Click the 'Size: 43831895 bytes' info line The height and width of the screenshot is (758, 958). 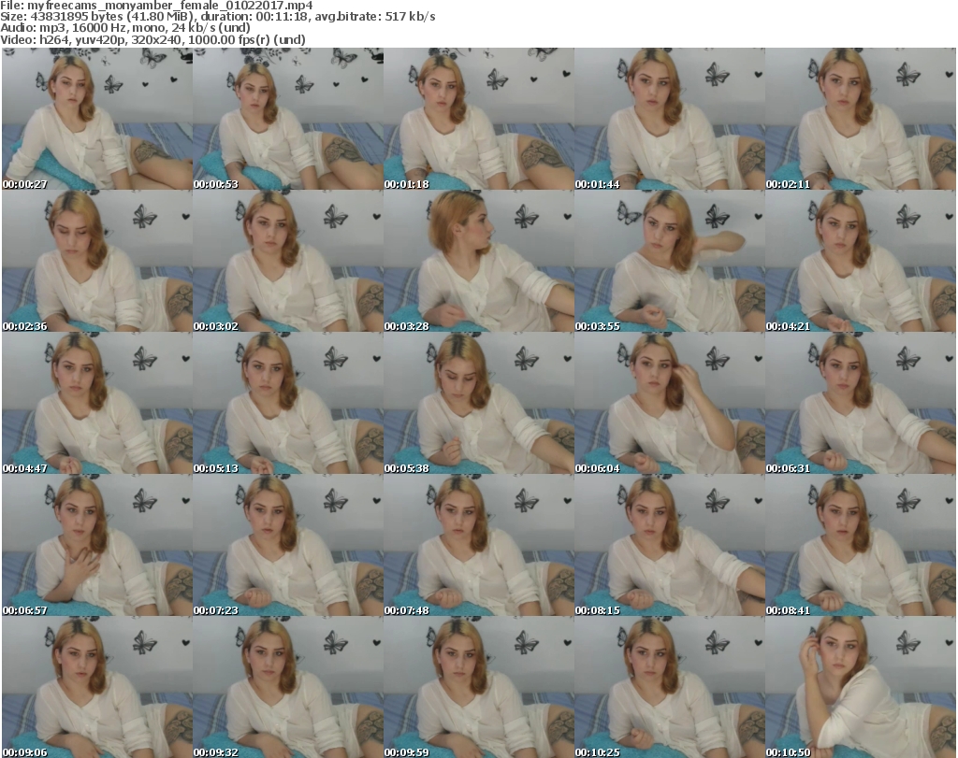[x=217, y=17]
